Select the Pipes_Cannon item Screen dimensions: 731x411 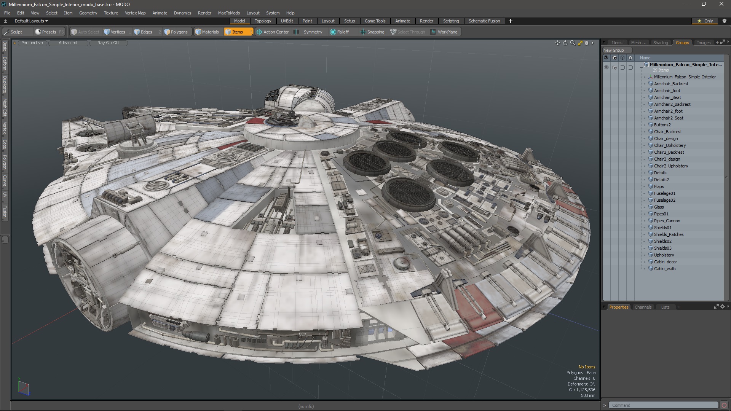(x=667, y=221)
